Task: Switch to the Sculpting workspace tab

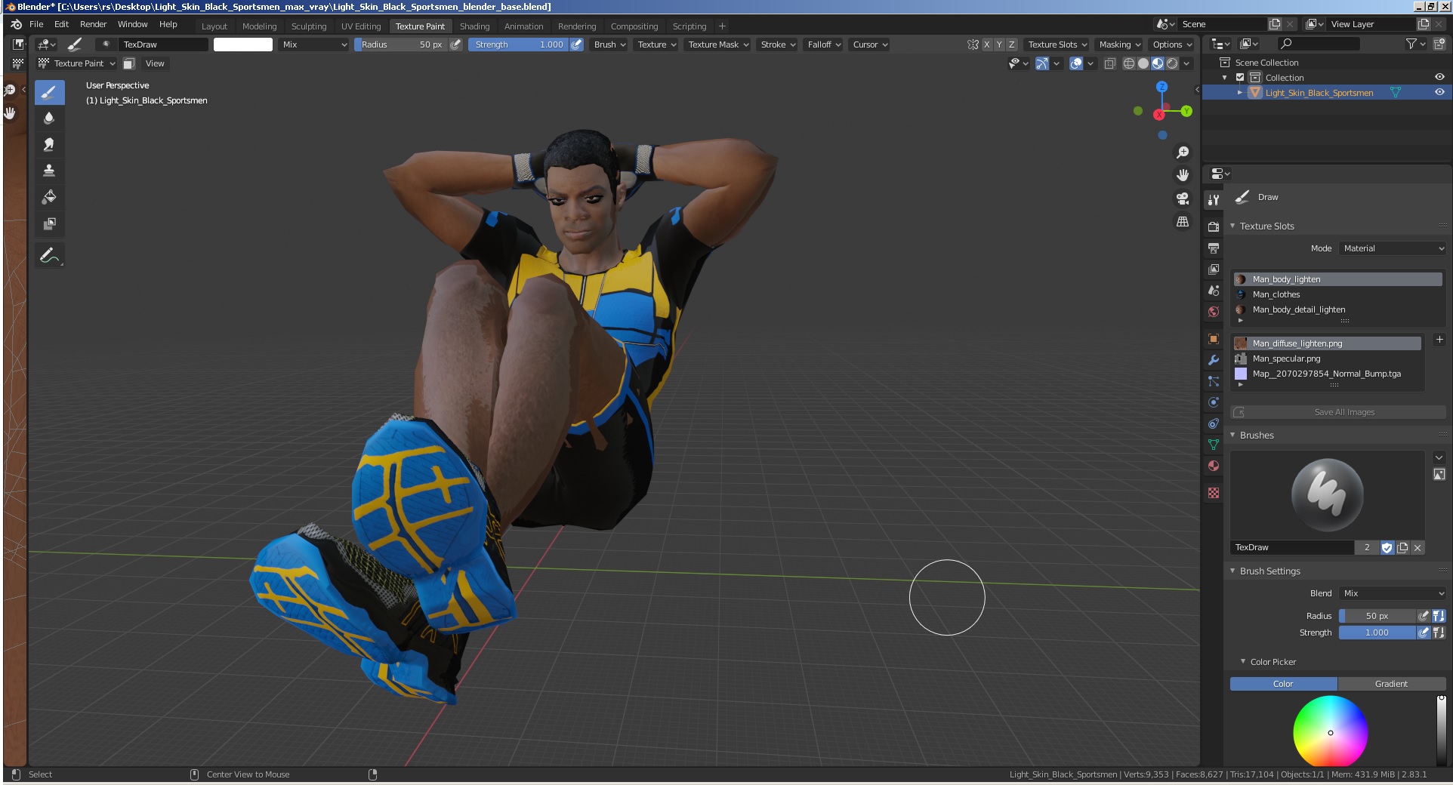Action: click(x=309, y=26)
